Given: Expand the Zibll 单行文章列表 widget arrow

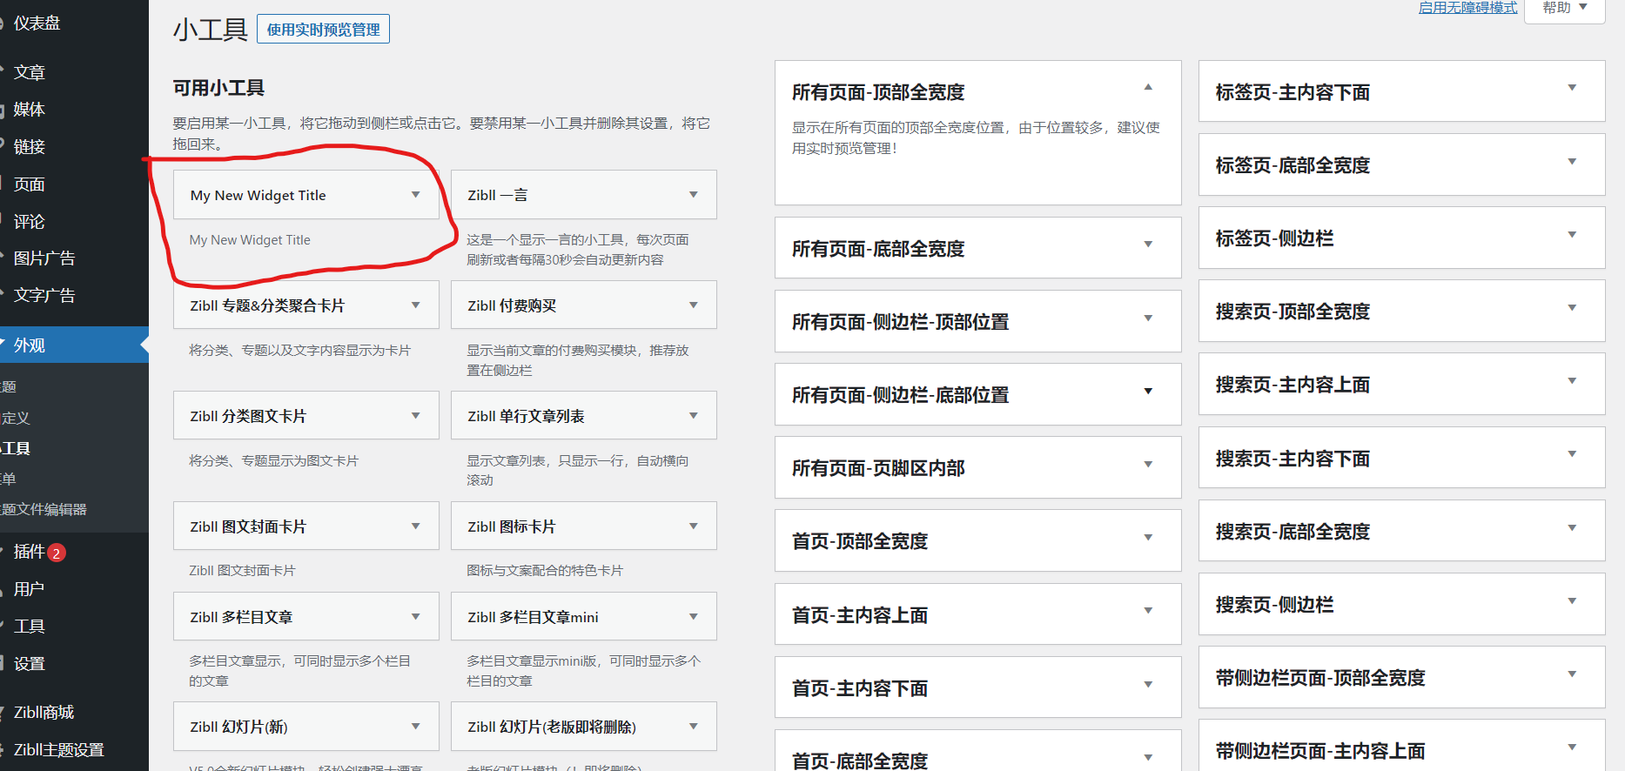Looking at the screenshot, I should pos(694,416).
